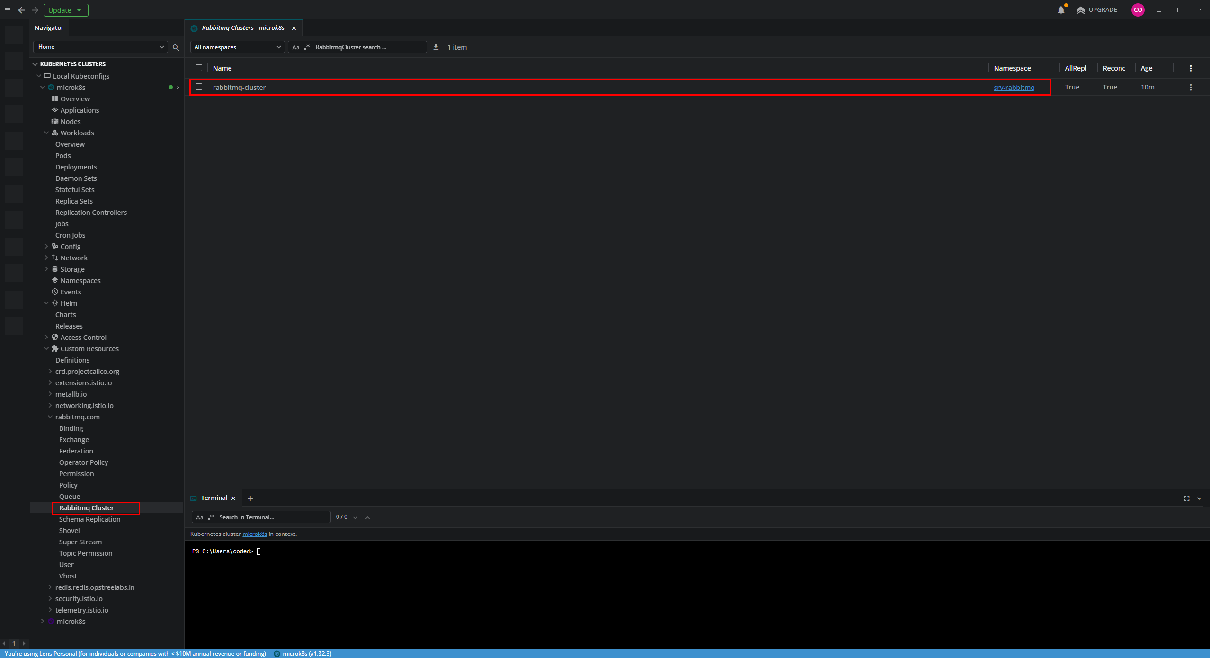Viewport: 1210px width, 658px height.
Task: Open Queue under rabbitmq.com
Action: tap(70, 496)
